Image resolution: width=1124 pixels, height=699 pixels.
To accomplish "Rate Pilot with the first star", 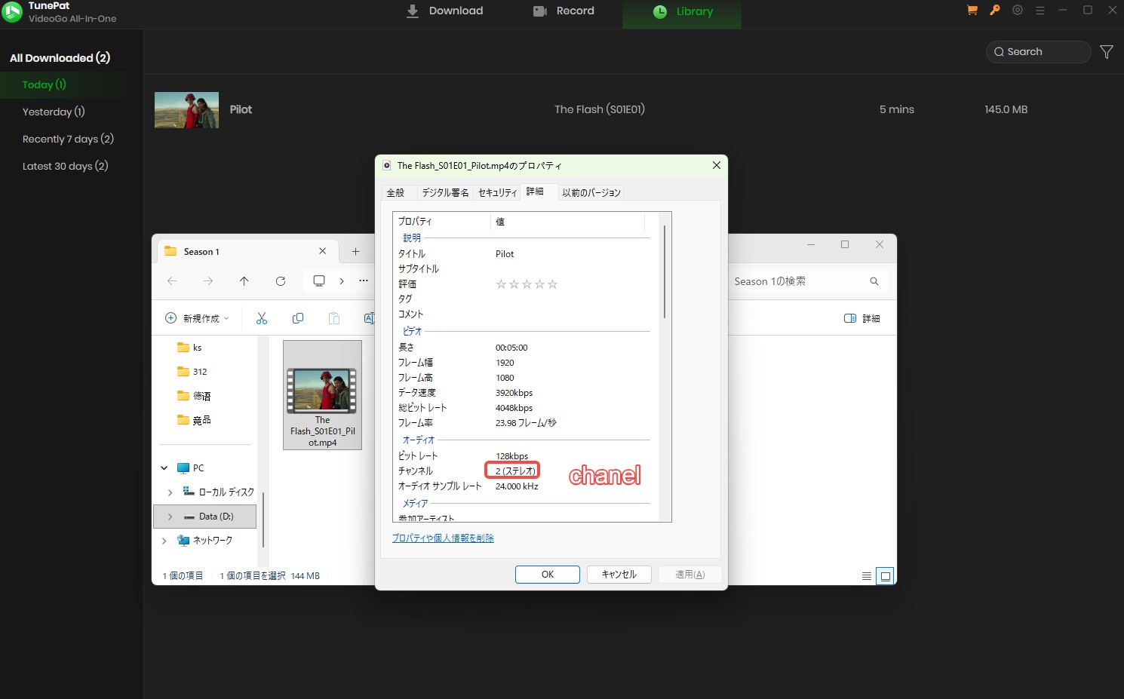I will [x=500, y=284].
